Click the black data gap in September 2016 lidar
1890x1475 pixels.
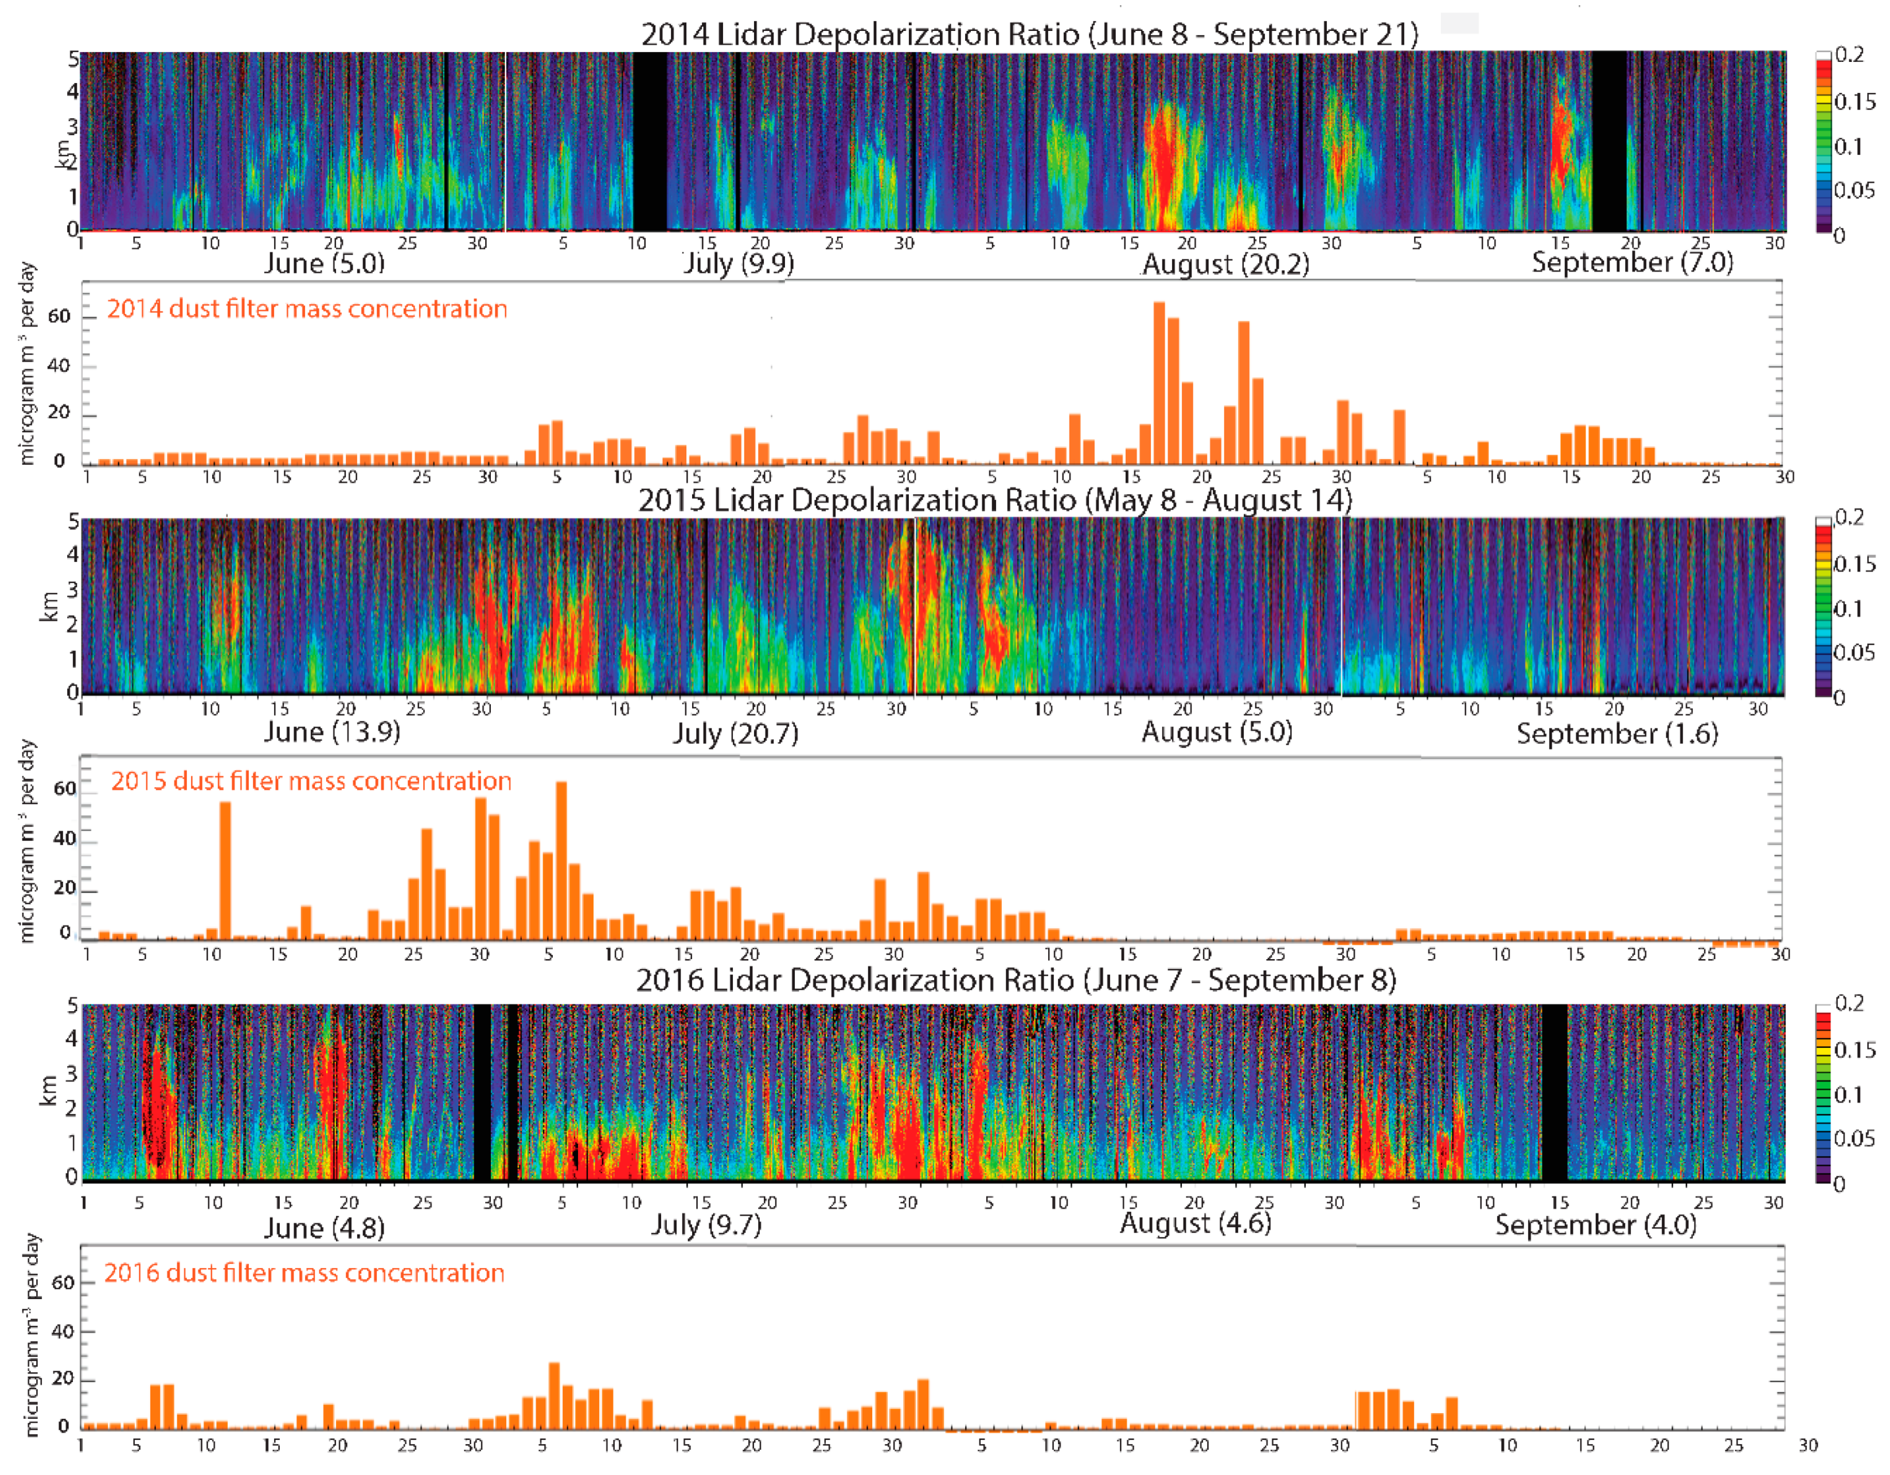[x=1554, y=1091]
